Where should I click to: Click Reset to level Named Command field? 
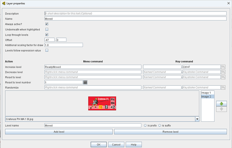(x=162, y=77)
